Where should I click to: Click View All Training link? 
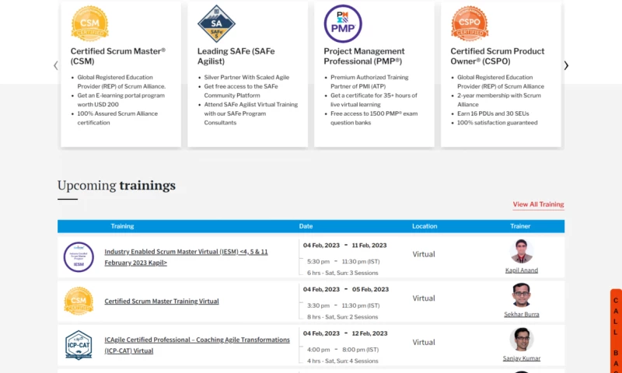[x=538, y=204]
